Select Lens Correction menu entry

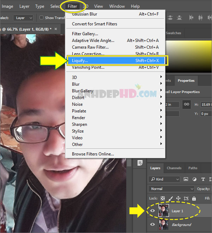[x=115, y=54]
